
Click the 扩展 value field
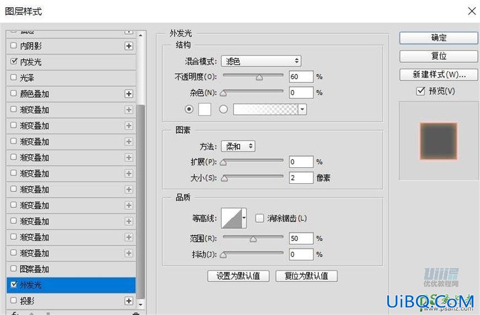click(x=301, y=162)
